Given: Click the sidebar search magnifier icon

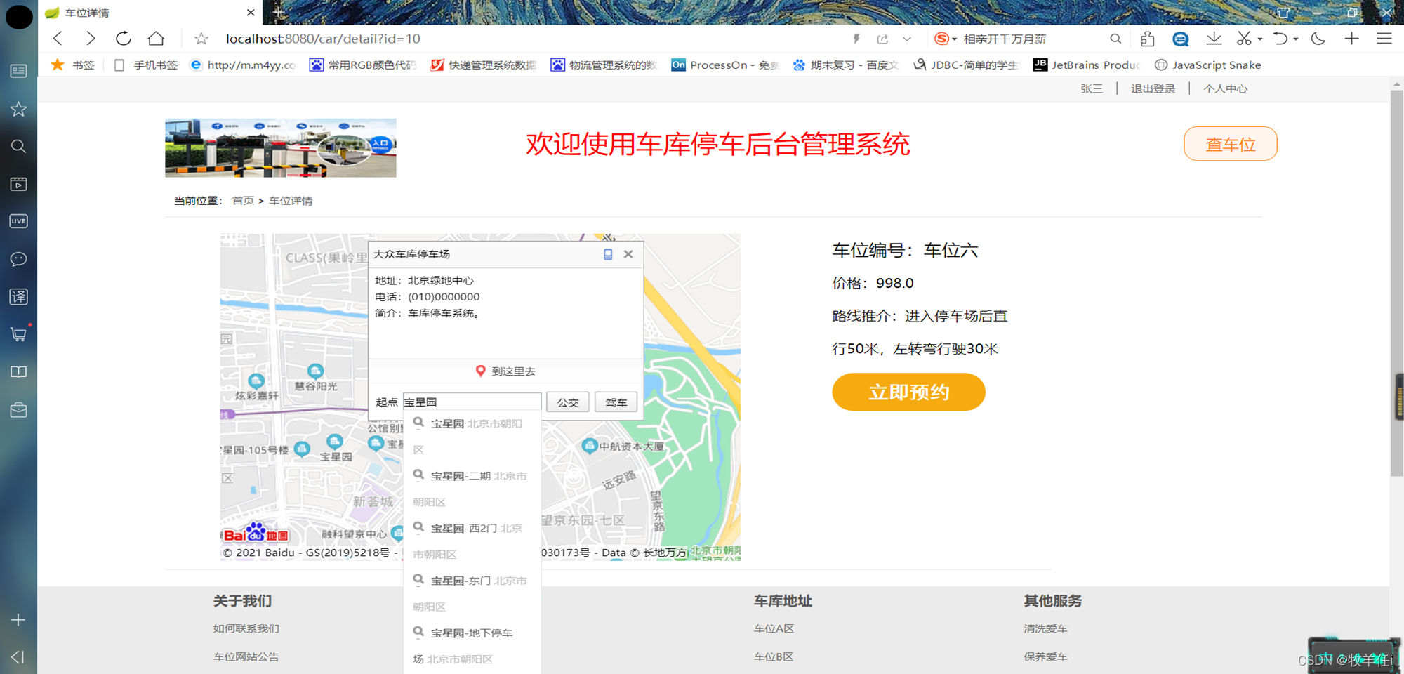Looking at the screenshot, I should point(19,146).
